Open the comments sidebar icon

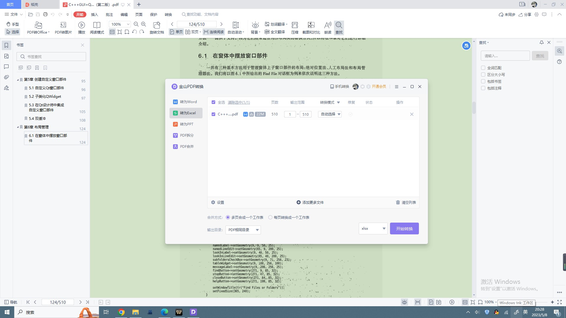(x=6, y=67)
